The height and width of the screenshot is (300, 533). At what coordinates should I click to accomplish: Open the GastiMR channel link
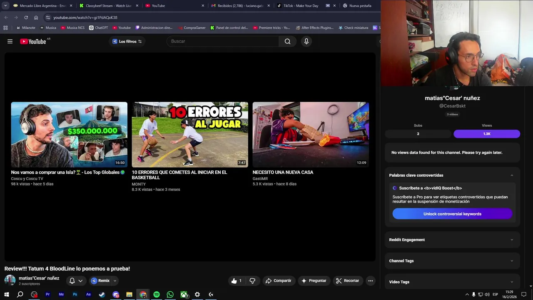(260, 179)
